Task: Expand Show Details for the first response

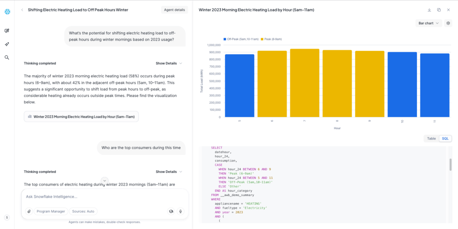Action: point(169,64)
